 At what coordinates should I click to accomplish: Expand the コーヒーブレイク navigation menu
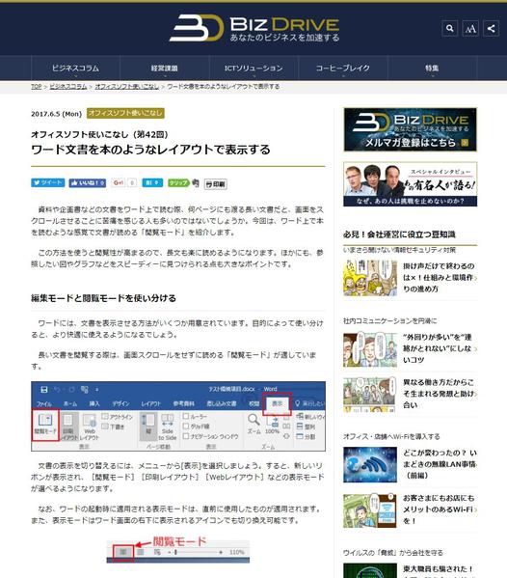pyautogui.click(x=343, y=69)
